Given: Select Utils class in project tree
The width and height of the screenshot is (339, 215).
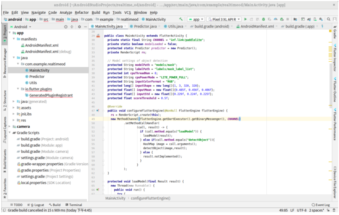Looking at the screenshot, I should tap(33, 83).
